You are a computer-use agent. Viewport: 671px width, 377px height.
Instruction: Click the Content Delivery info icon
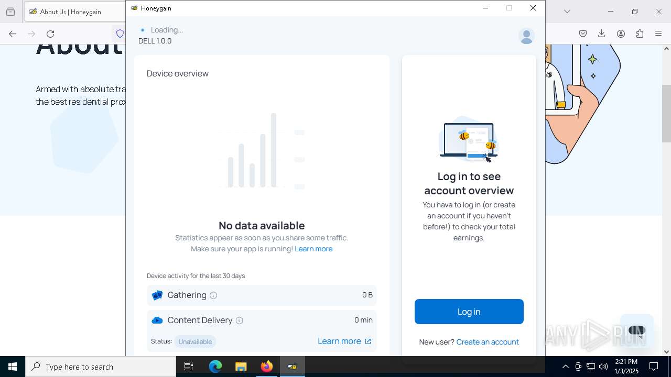pyautogui.click(x=240, y=320)
